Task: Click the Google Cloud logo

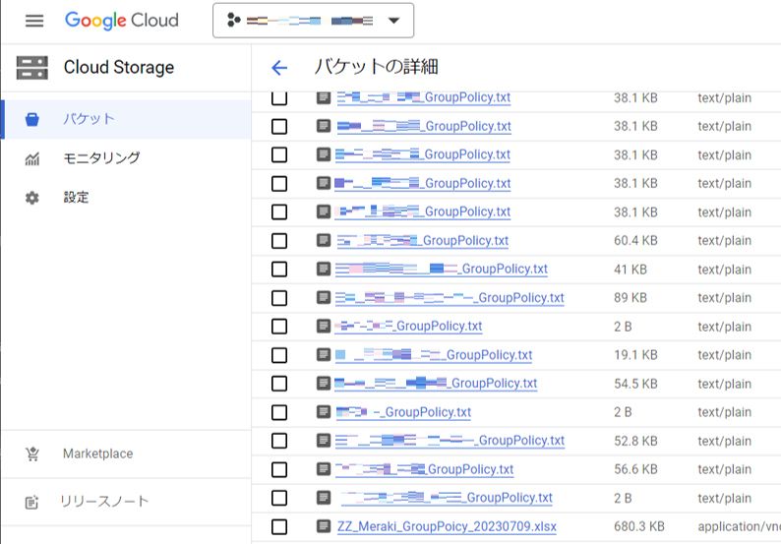Action: pyautogui.click(x=122, y=21)
